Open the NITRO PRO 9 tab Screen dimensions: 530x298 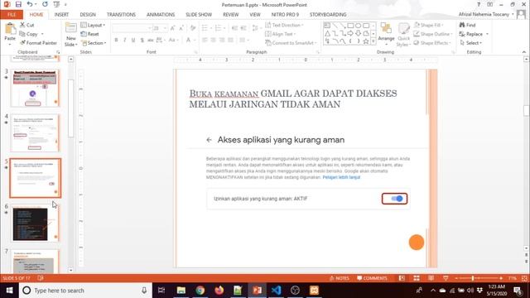tap(285, 15)
